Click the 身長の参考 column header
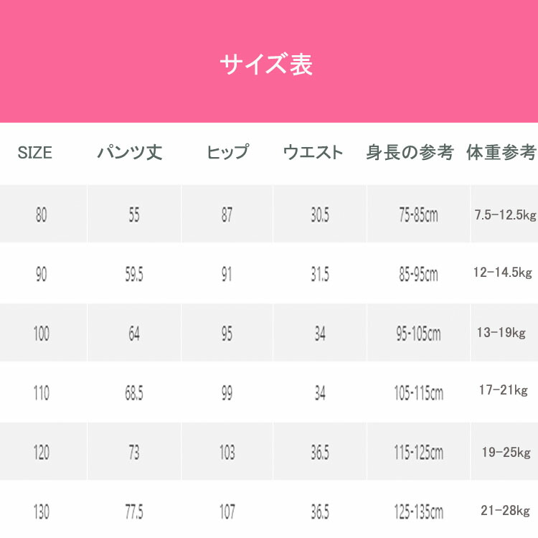This screenshot has width=538, height=538. (410, 152)
